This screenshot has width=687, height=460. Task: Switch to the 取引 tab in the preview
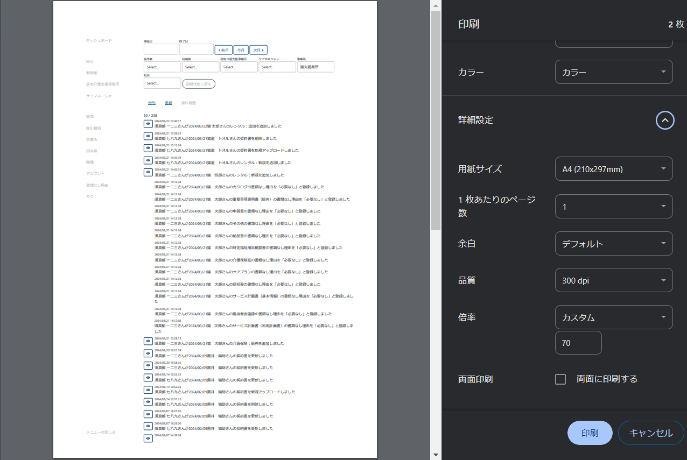(151, 102)
